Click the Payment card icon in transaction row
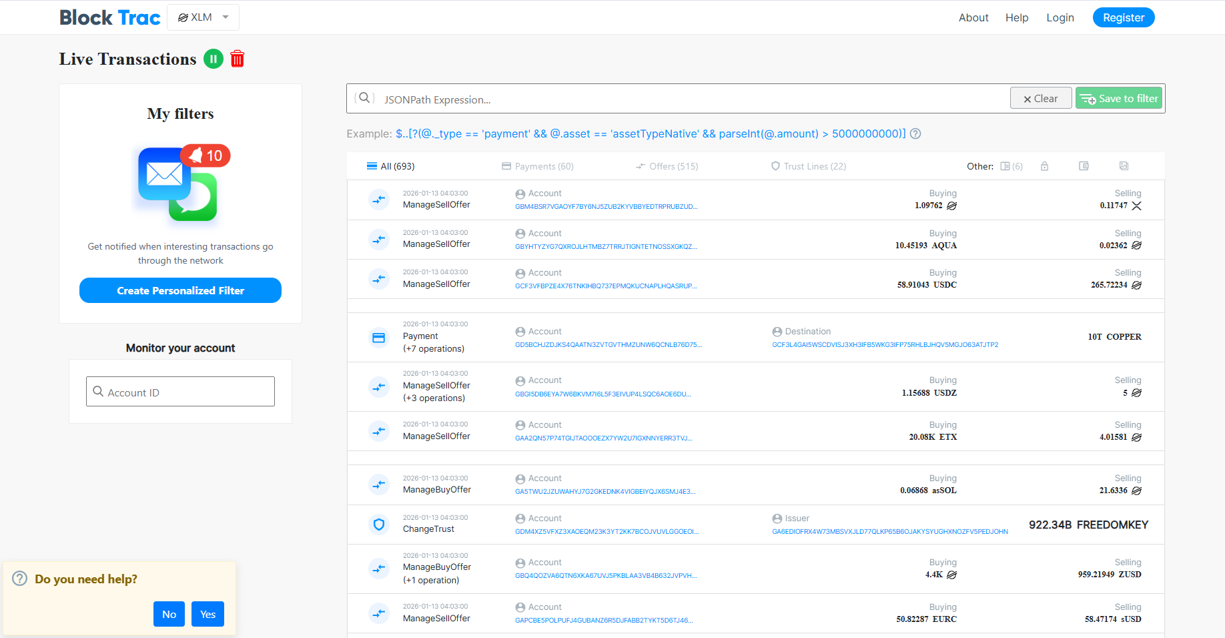Image resolution: width=1225 pixels, height=638 pixels. coord(379,338)
